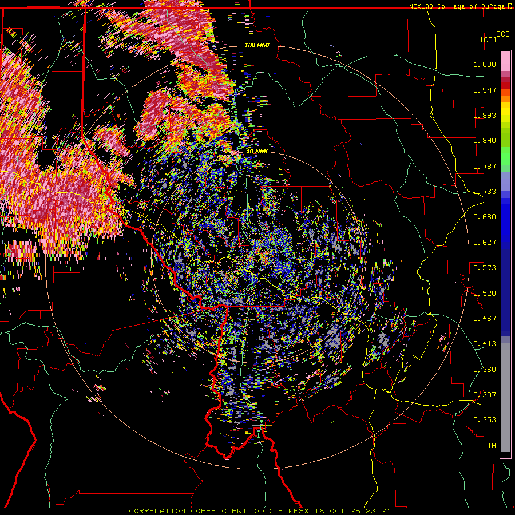515x515 pixels.
Task: Click the 'KMSX' radar station identifier
Action: point(299,511)
